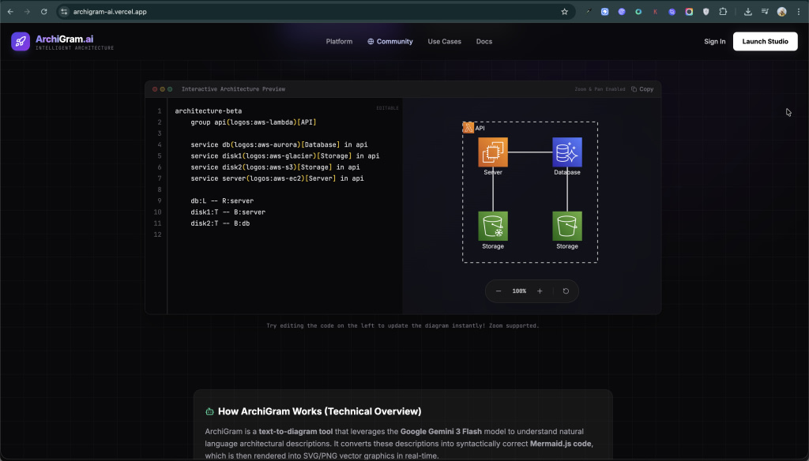Click the green dot in preview header
The image size is (809, 461).
[170, 89]
